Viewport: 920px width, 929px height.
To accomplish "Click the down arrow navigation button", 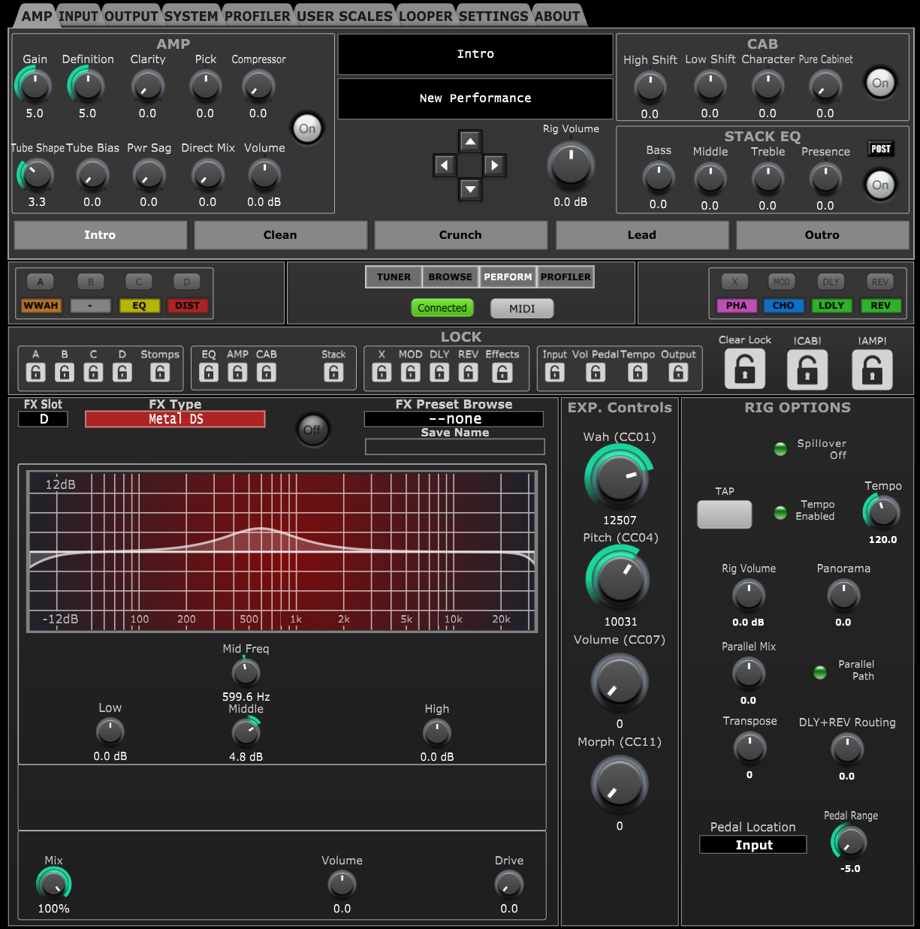I will pos(470,189).
